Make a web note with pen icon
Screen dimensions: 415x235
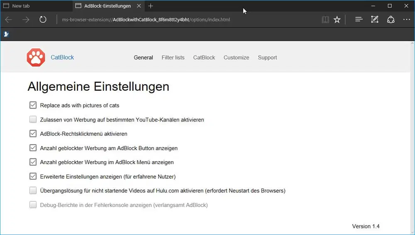pyautogui.click(x=375, y=19)
